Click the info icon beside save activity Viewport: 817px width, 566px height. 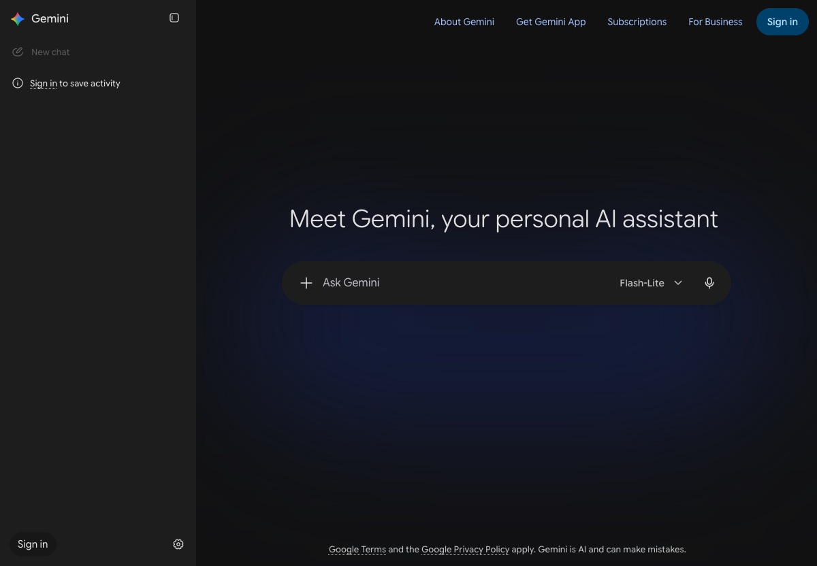(18, 83)
